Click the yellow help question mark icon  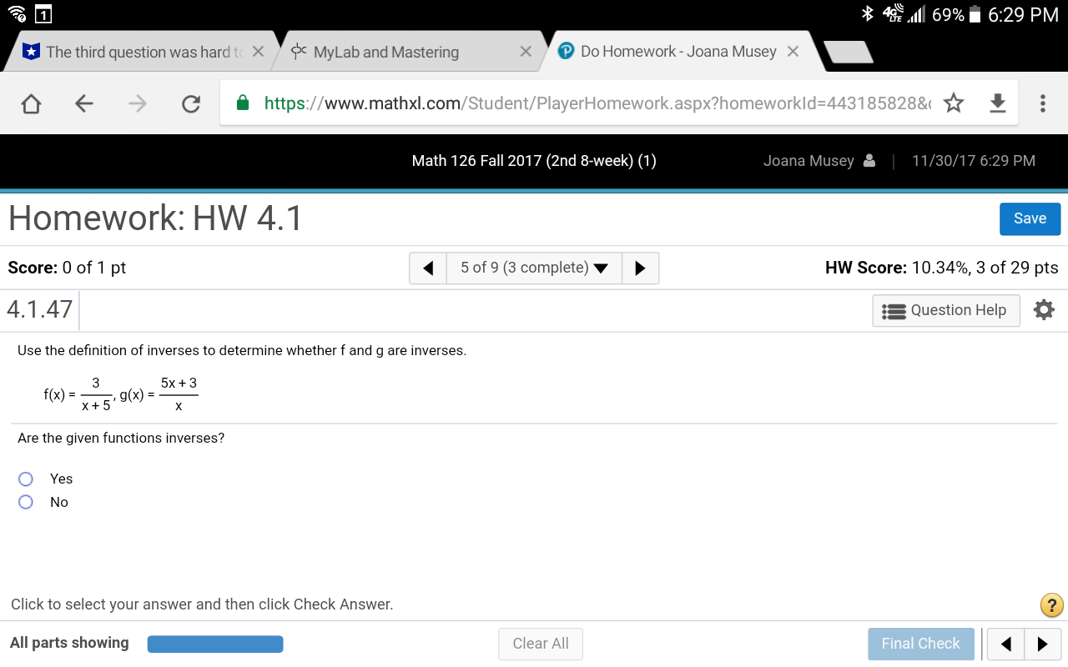(1052, 605)
